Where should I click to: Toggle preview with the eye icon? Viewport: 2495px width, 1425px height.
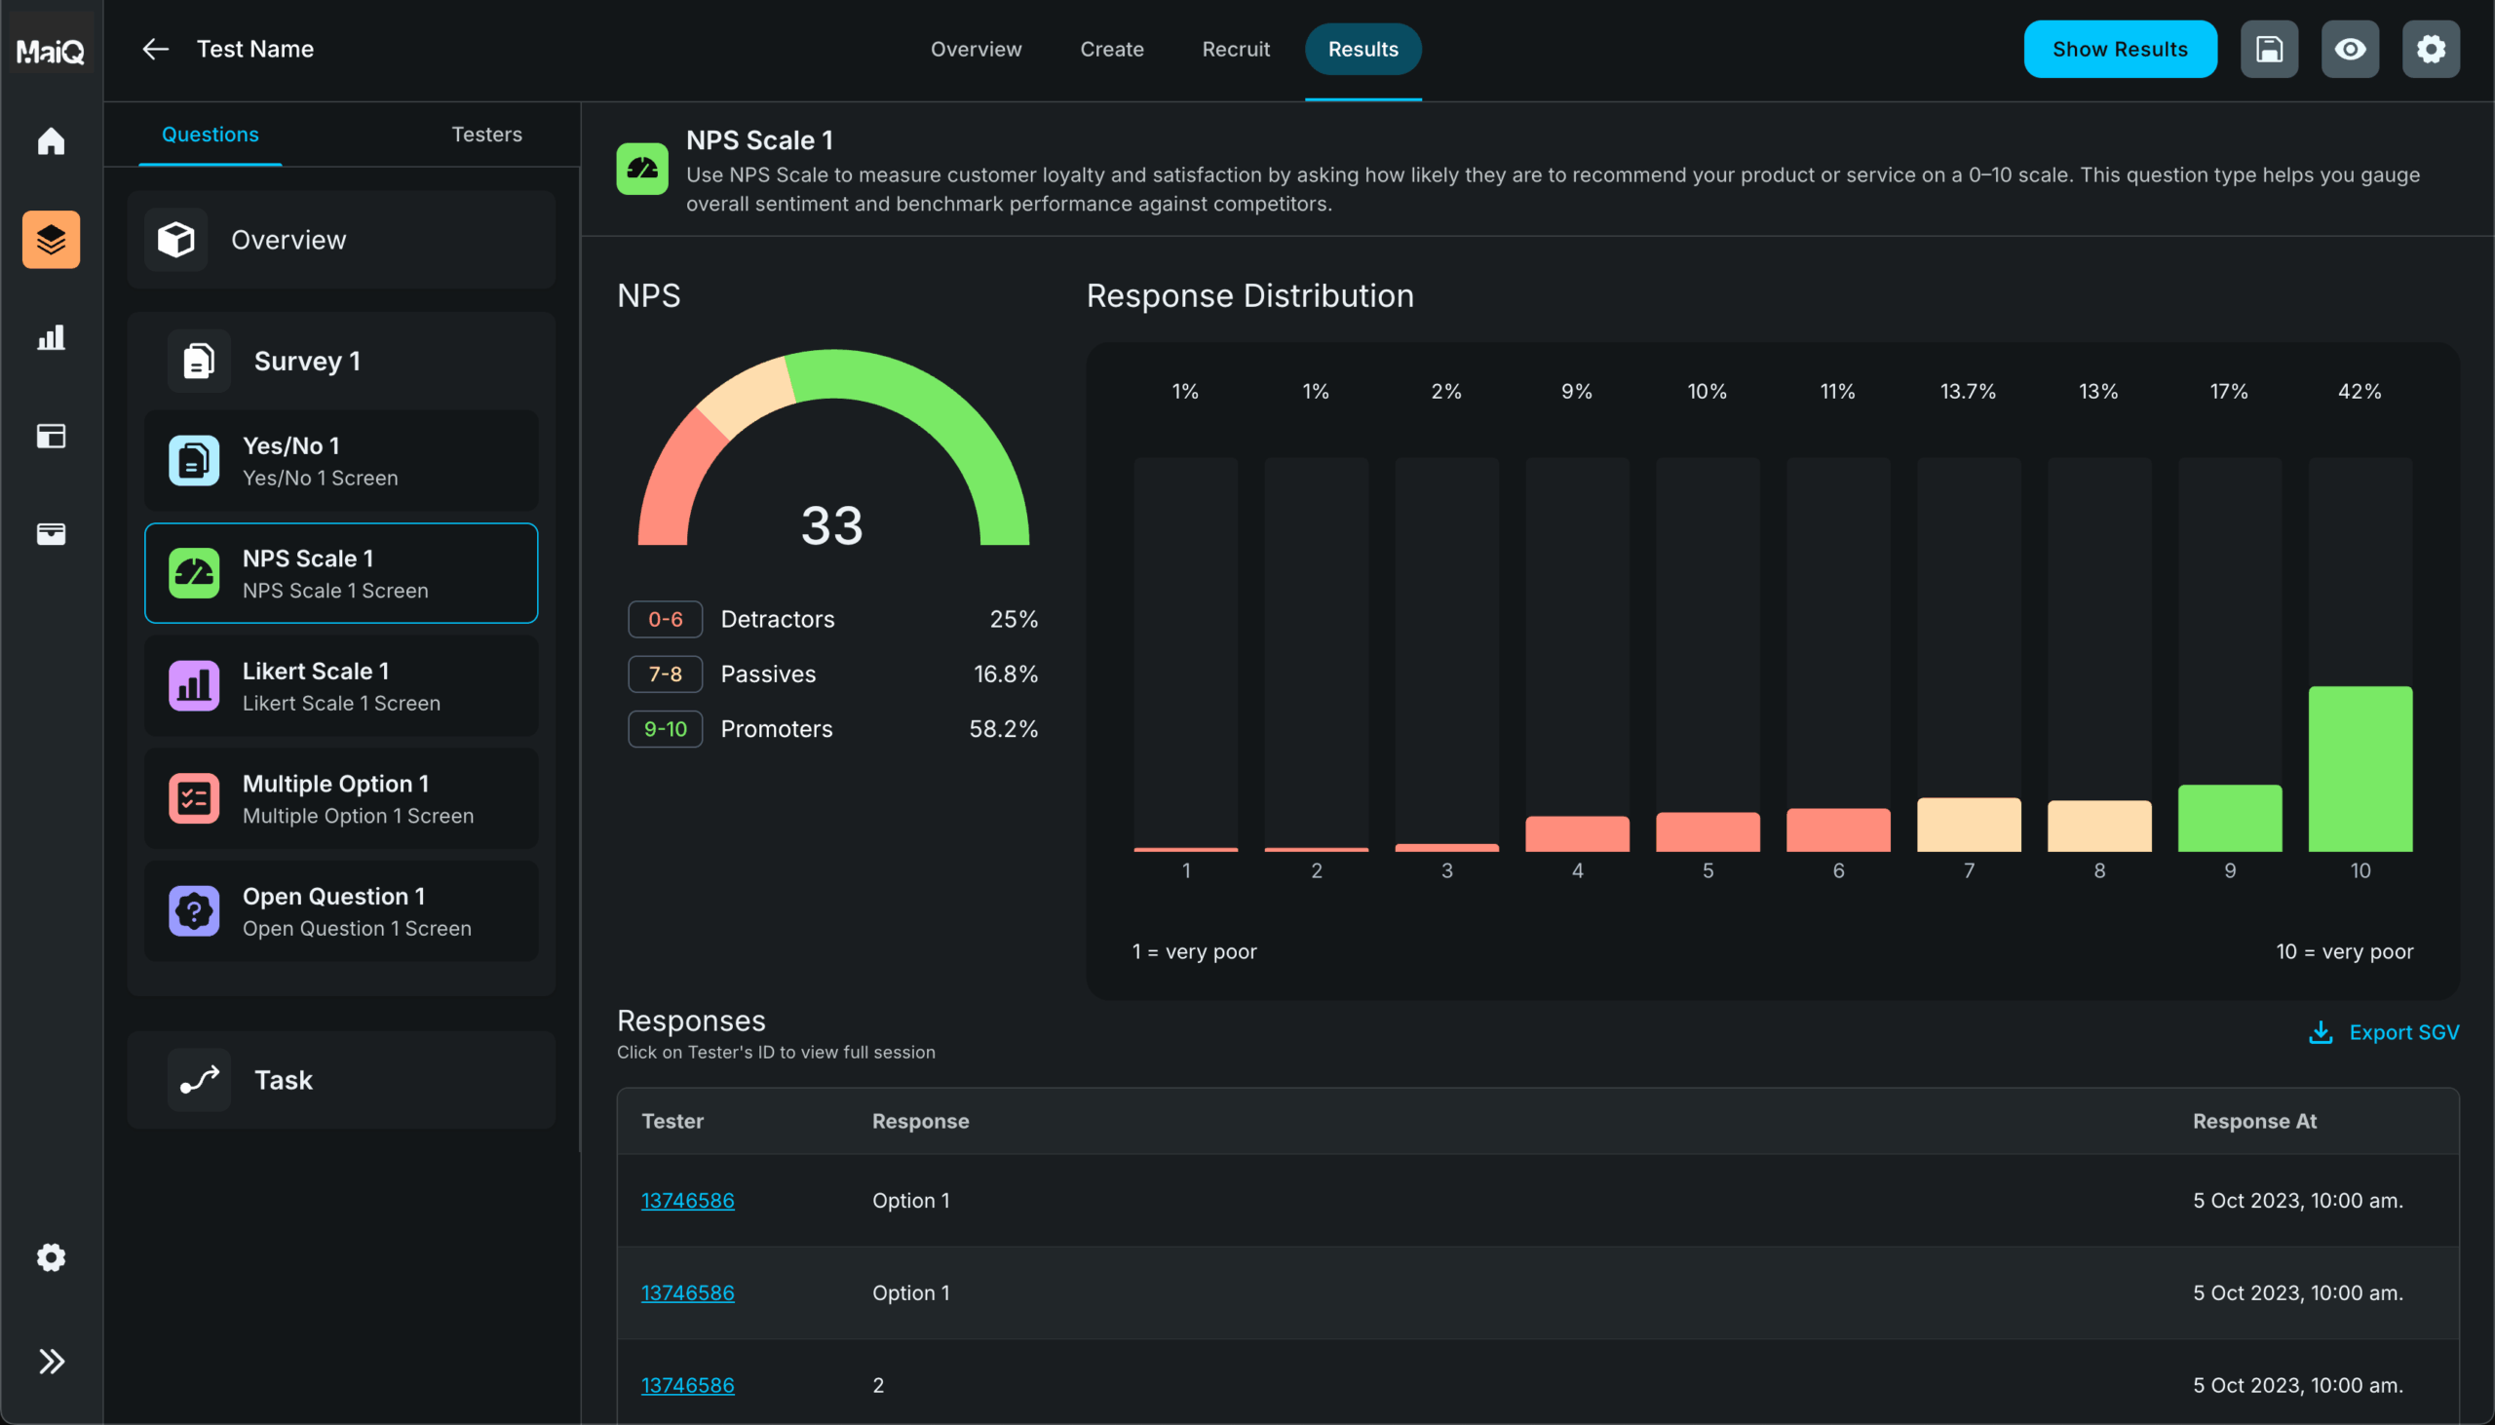click(2349, 49)
